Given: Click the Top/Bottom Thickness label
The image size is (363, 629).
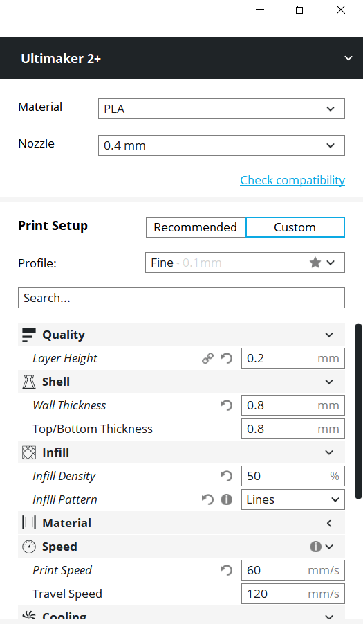Looking at the screenshot, I should [x=93, y=429].
